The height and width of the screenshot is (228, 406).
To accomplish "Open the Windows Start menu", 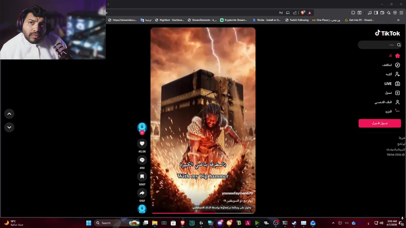I will tap(88, 223).
